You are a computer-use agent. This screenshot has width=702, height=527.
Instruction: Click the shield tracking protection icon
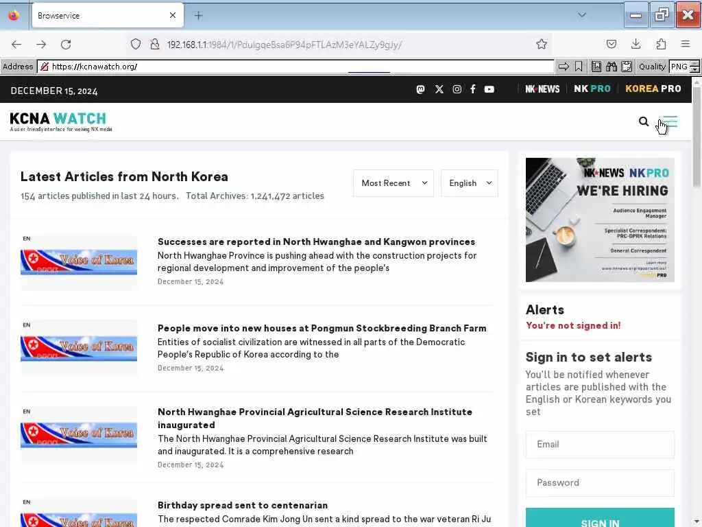click(136, 44)
